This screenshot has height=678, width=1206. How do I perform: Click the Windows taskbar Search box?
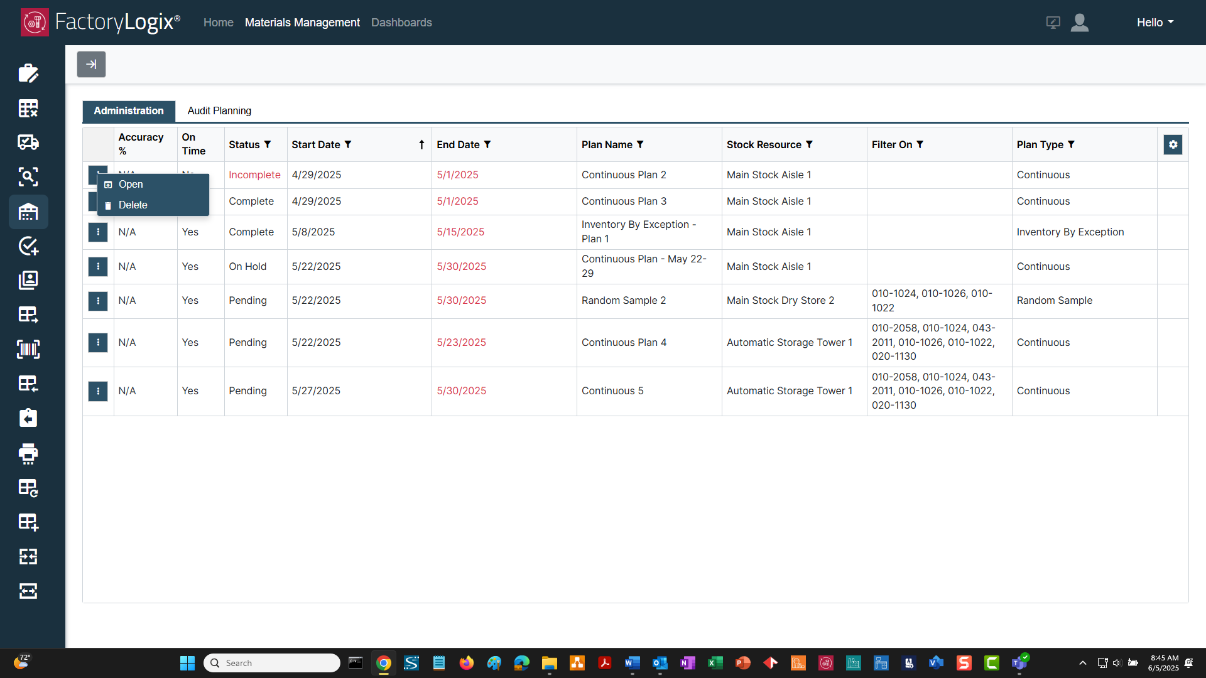tap(272, 663)
